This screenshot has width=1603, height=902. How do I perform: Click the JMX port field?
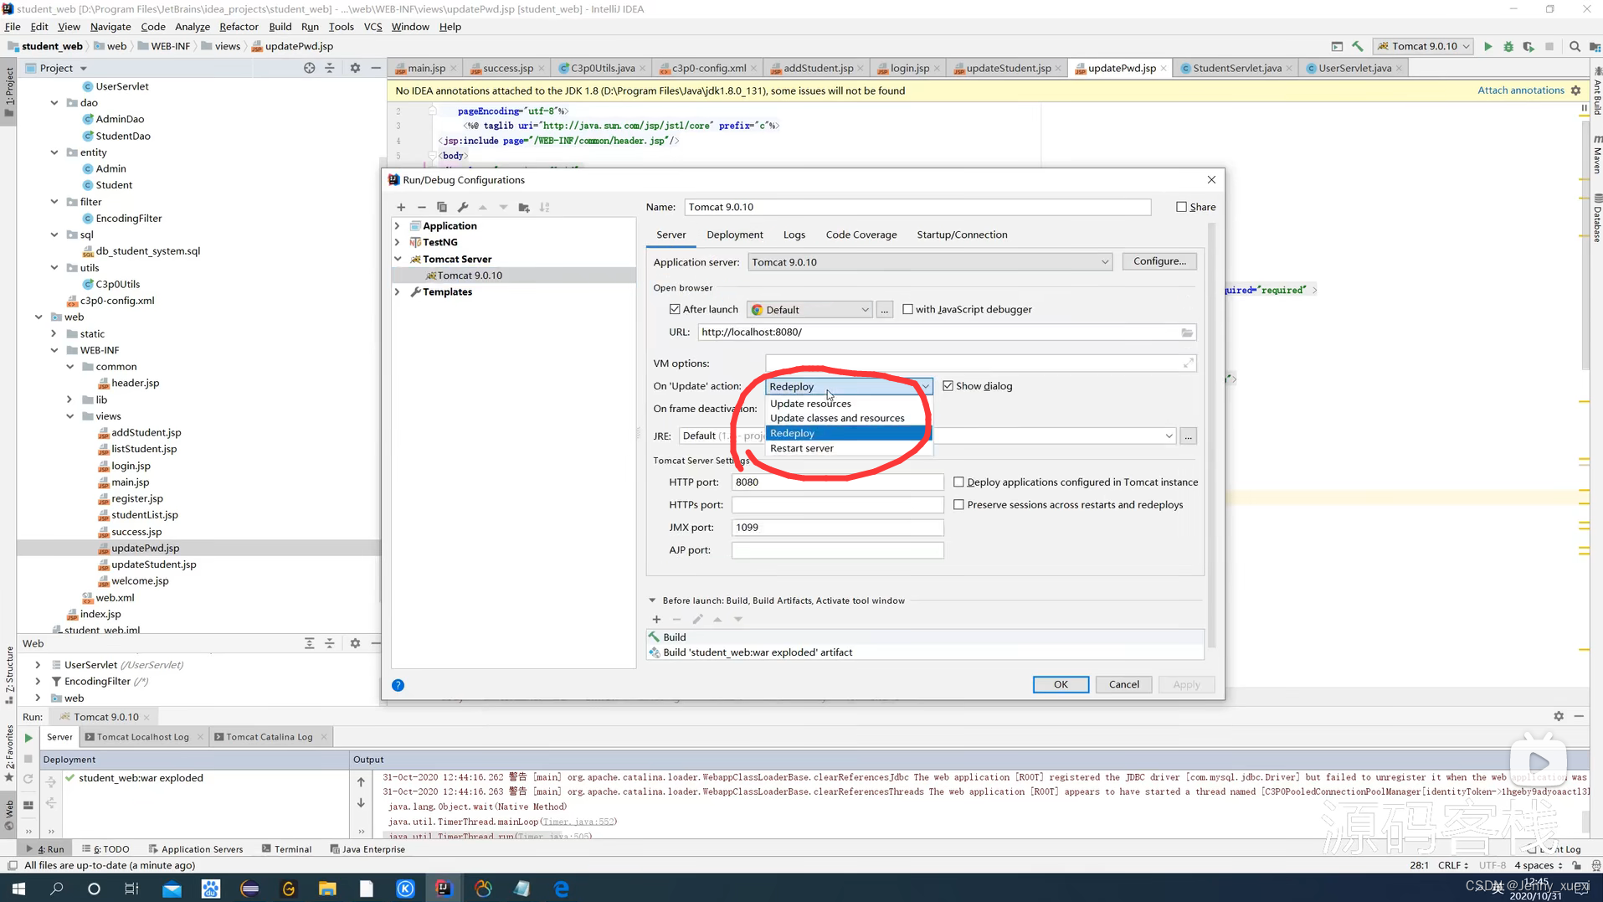point(837,528)
